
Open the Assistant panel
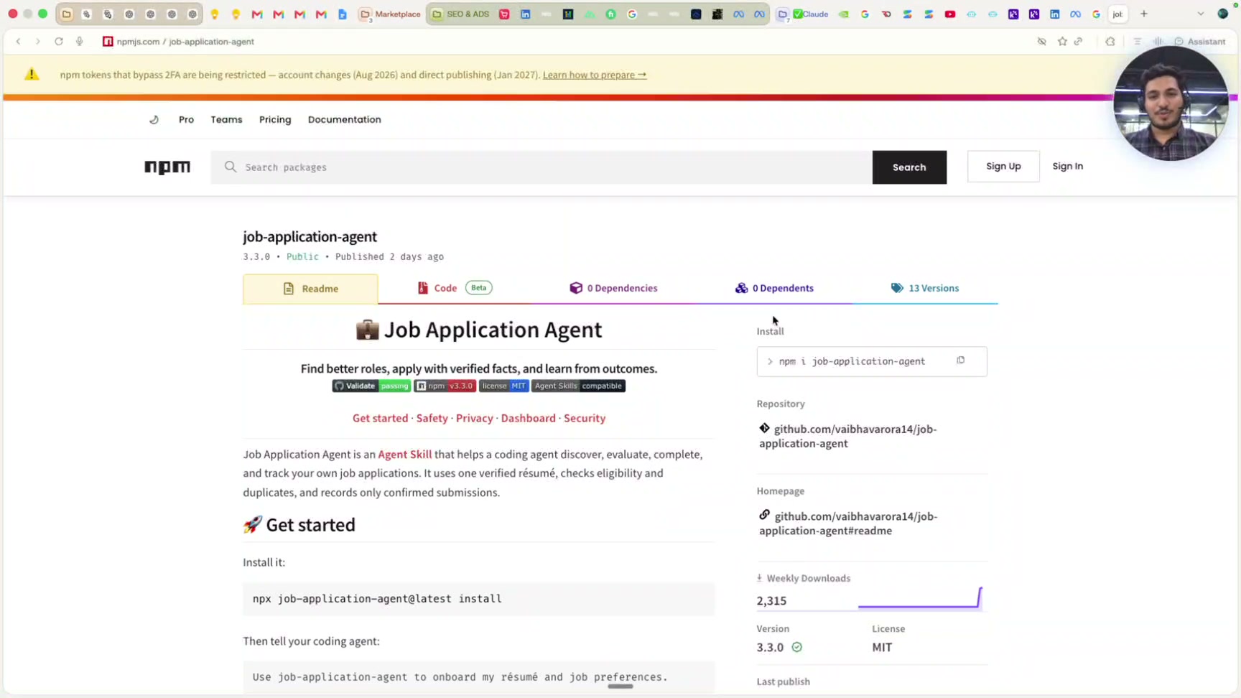tap(1200, 42)
